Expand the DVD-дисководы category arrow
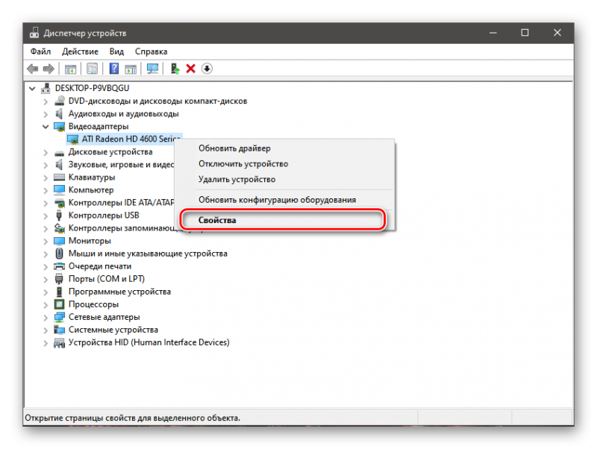Screen dimensions: 597x449 click(x=46, y=101)
